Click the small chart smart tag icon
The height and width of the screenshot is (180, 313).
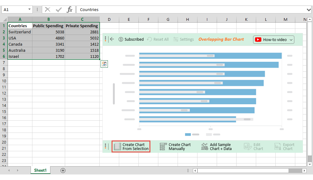pos(104,64)
